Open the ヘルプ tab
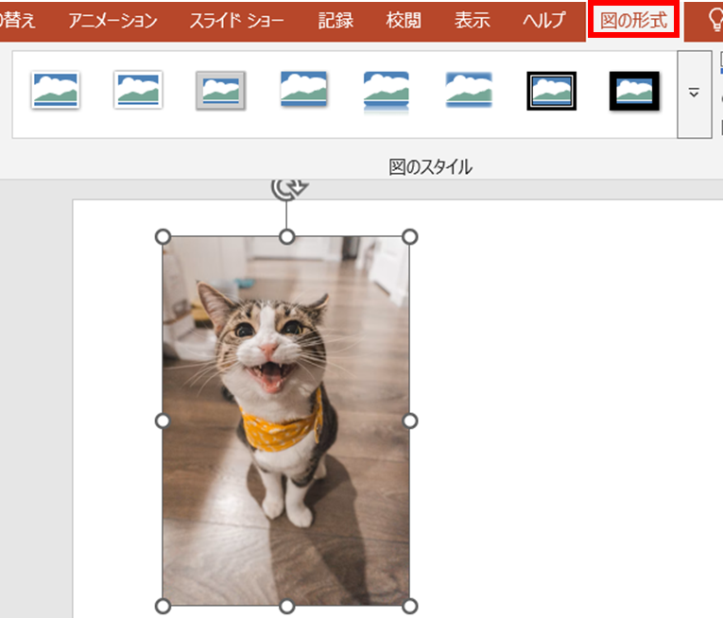723x618 pixels. [x=543, y=20]
